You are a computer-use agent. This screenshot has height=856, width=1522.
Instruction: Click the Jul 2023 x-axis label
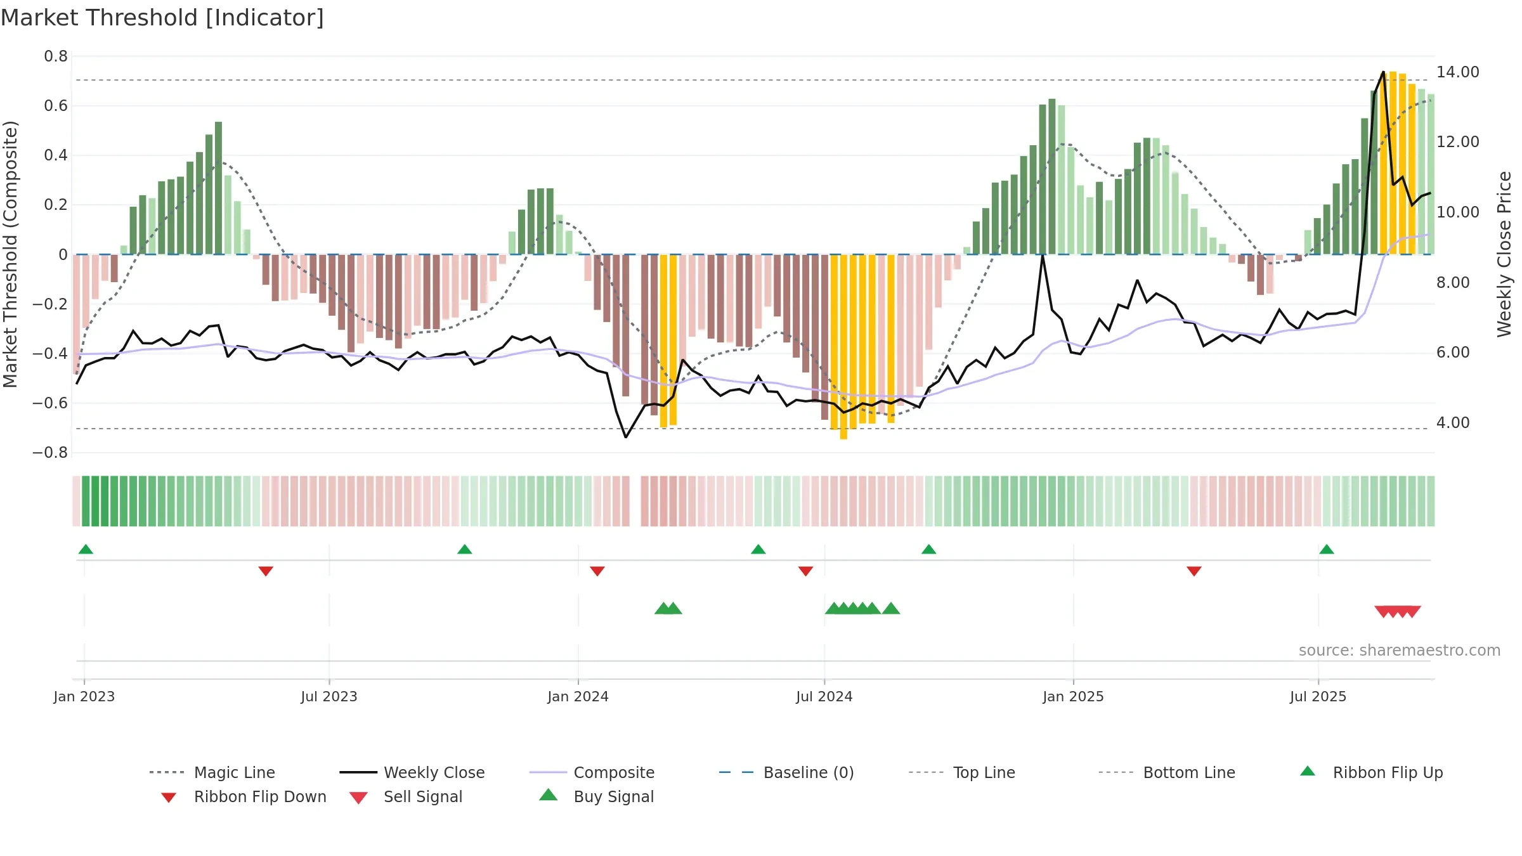coord(329,697)
